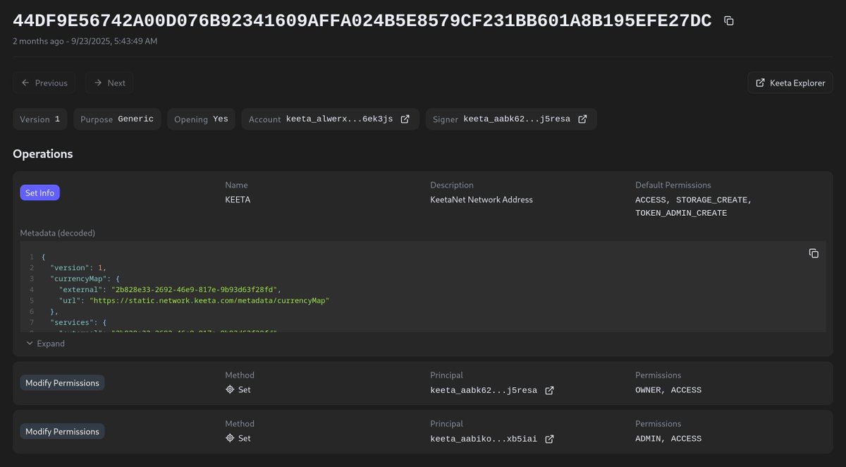
Task: Click the Set Info operation badge
Action: 39,193
